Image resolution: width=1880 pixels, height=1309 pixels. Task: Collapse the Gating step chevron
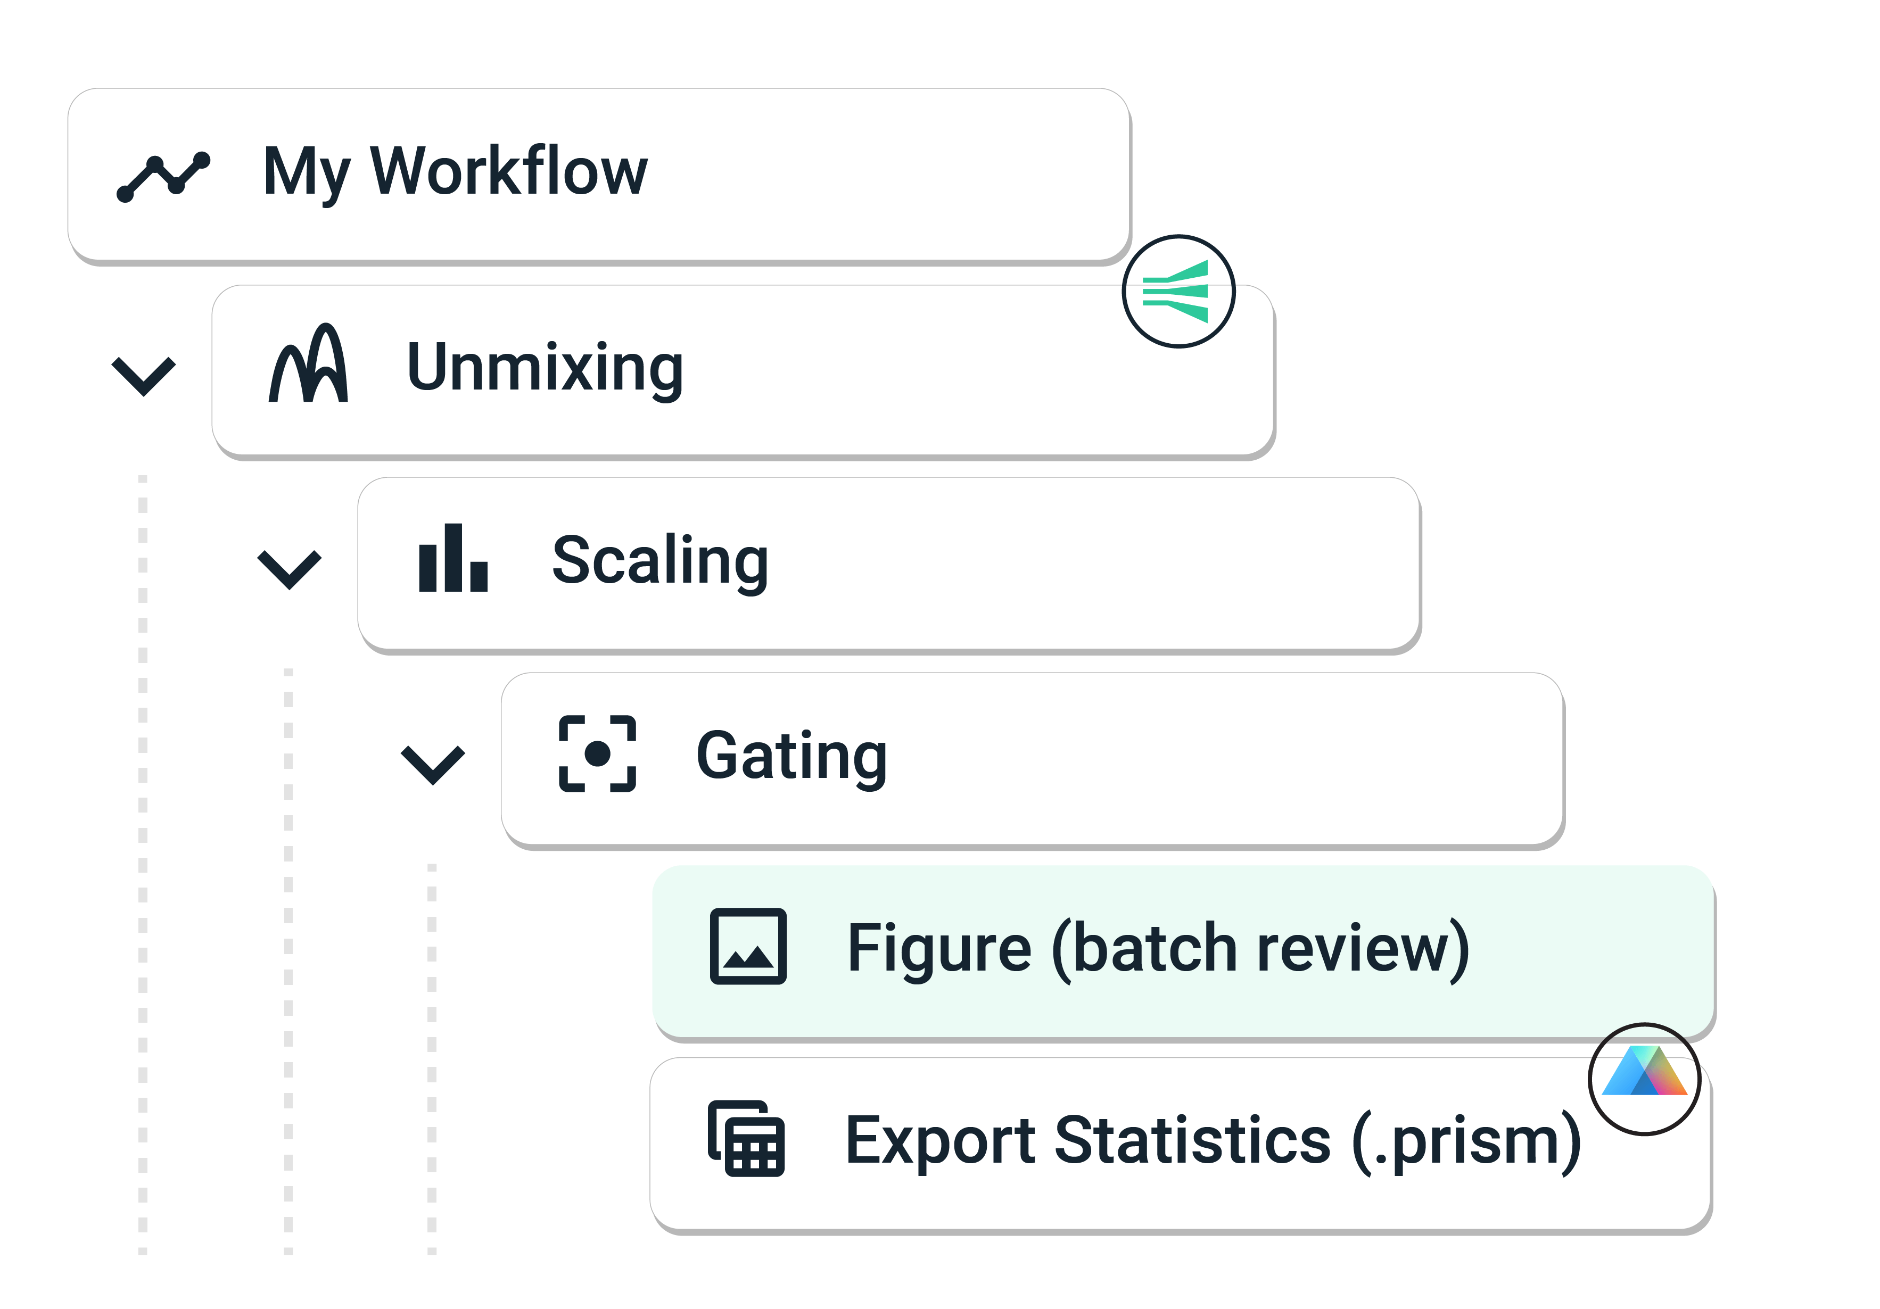[x=432, y=764]
